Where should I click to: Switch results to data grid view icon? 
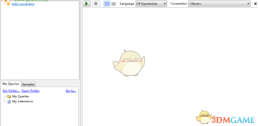[x=114, y=4]
